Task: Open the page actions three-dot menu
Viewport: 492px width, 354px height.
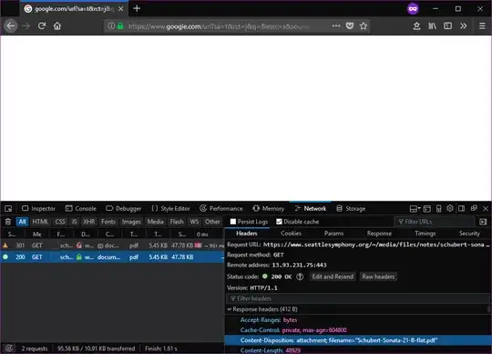Action: click(336, 26)
